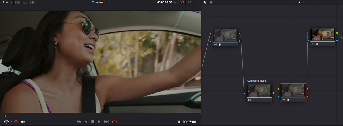Select node 01 thumbnail
This screenshot has height=126, width=343.
click(x=225, y=35)
